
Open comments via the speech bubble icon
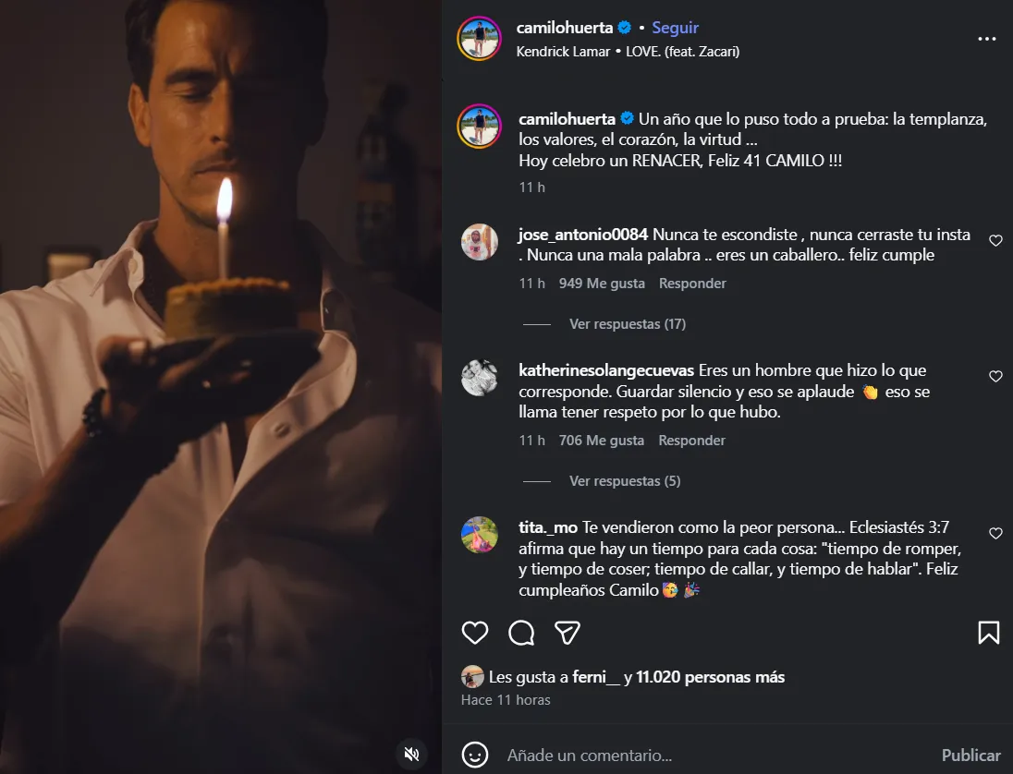pyautogui.click(x=521, y=633)
